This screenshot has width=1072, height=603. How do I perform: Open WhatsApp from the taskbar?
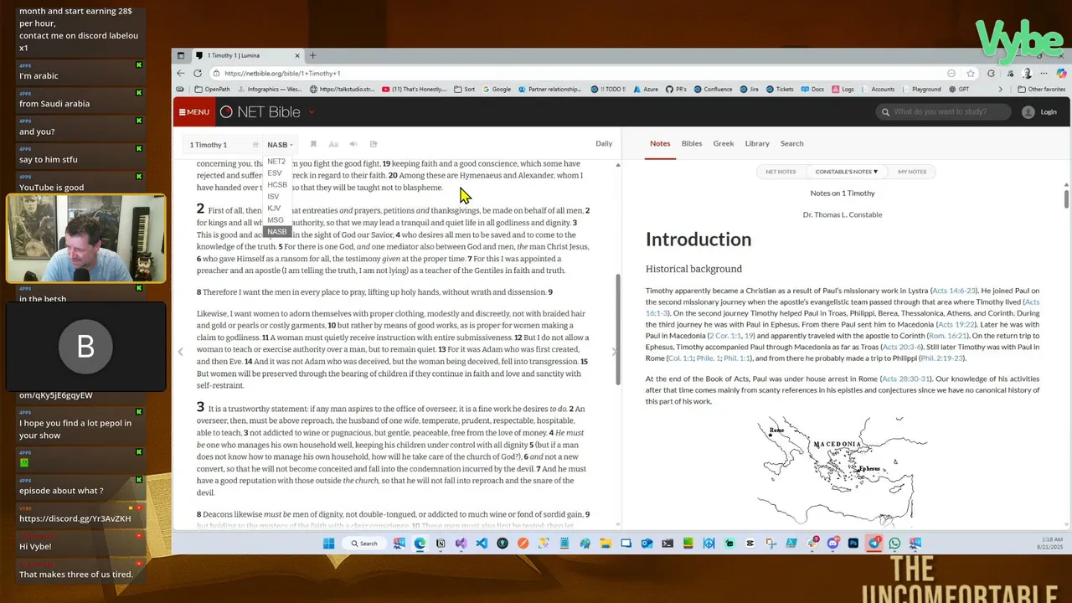[894, 543]
